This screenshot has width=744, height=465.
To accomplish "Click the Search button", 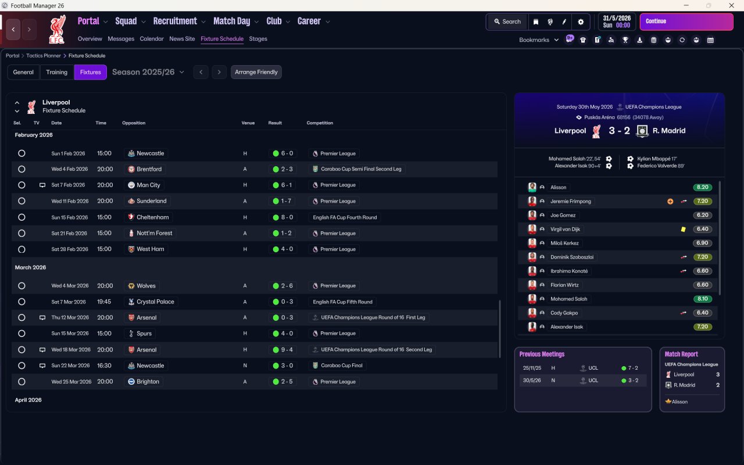I will tap(507, 22).
